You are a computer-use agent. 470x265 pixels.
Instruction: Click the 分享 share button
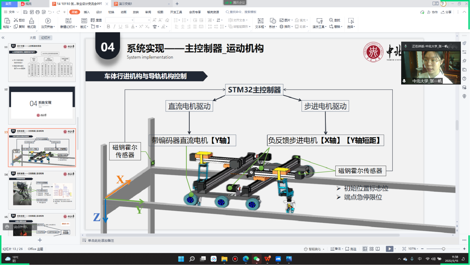[x=447, y=12]
